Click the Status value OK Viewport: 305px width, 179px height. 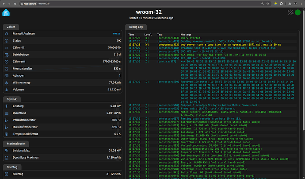click(x=118, y=41)
